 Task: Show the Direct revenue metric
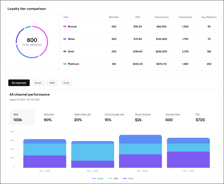click(x=143, y=117)
